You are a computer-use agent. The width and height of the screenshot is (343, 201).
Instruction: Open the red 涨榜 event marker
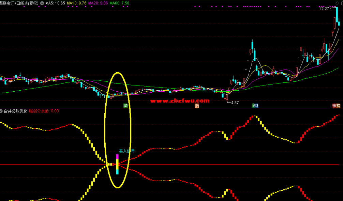point(336,106)
